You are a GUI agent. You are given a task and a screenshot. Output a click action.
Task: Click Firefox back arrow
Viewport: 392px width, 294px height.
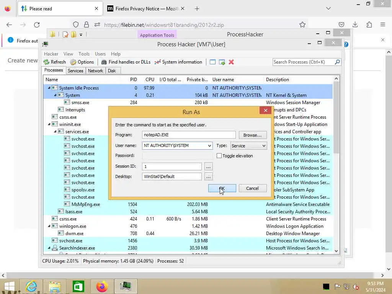(9, 25)
